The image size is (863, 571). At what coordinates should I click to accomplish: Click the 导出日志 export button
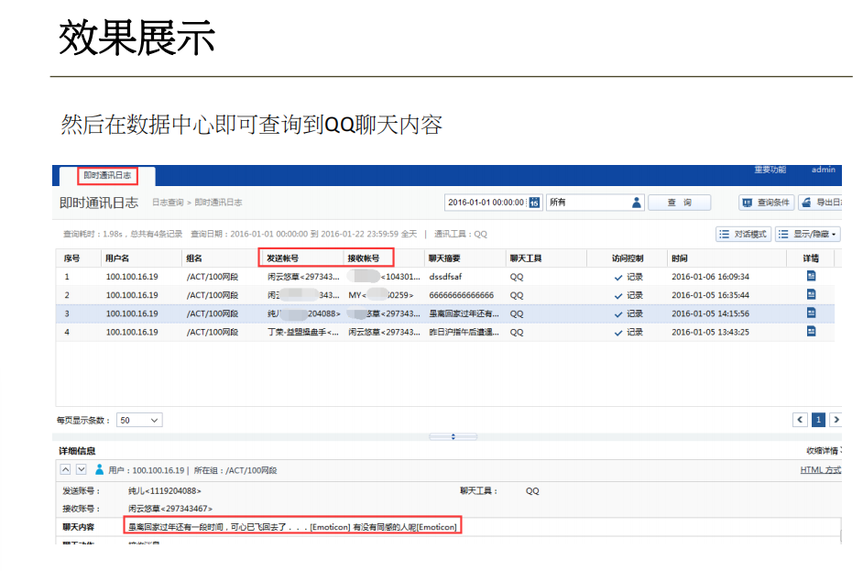pos(820,203)
